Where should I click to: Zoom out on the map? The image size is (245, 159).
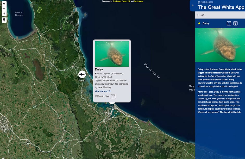(4, 9)
